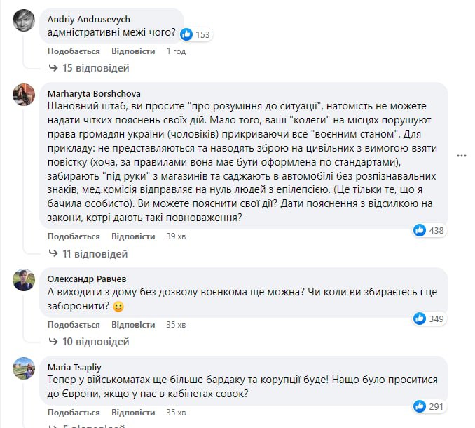The width and height of the screenshot is (475, 428).
Task: Expand 15 відповідей replies thread
Action: click(89, 68)
